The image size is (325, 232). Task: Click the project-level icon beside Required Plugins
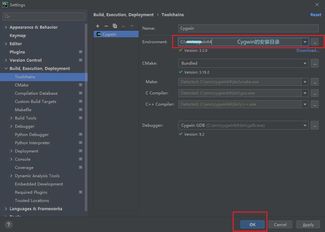tap(81, 192)
